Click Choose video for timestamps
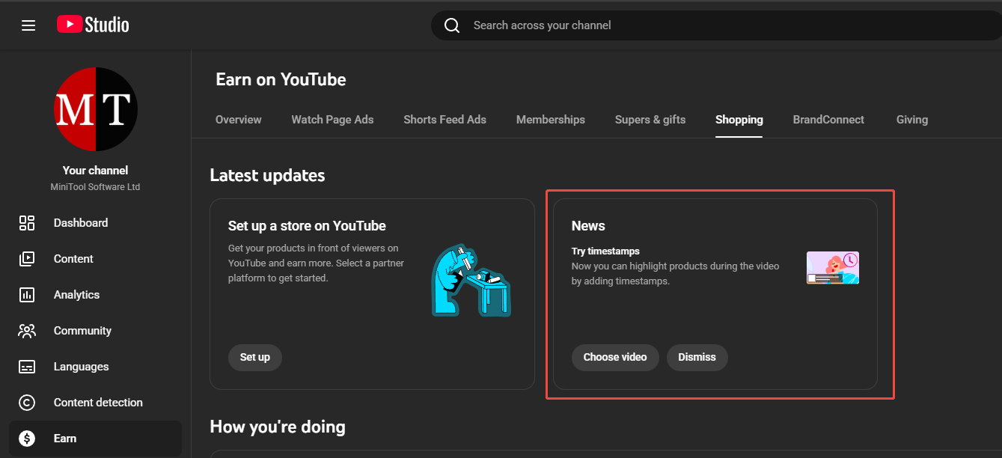This screenshot has height=458, width=1002. point(615,357)
